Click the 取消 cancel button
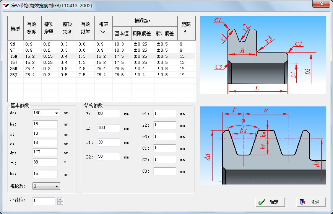 click(310, 202)
